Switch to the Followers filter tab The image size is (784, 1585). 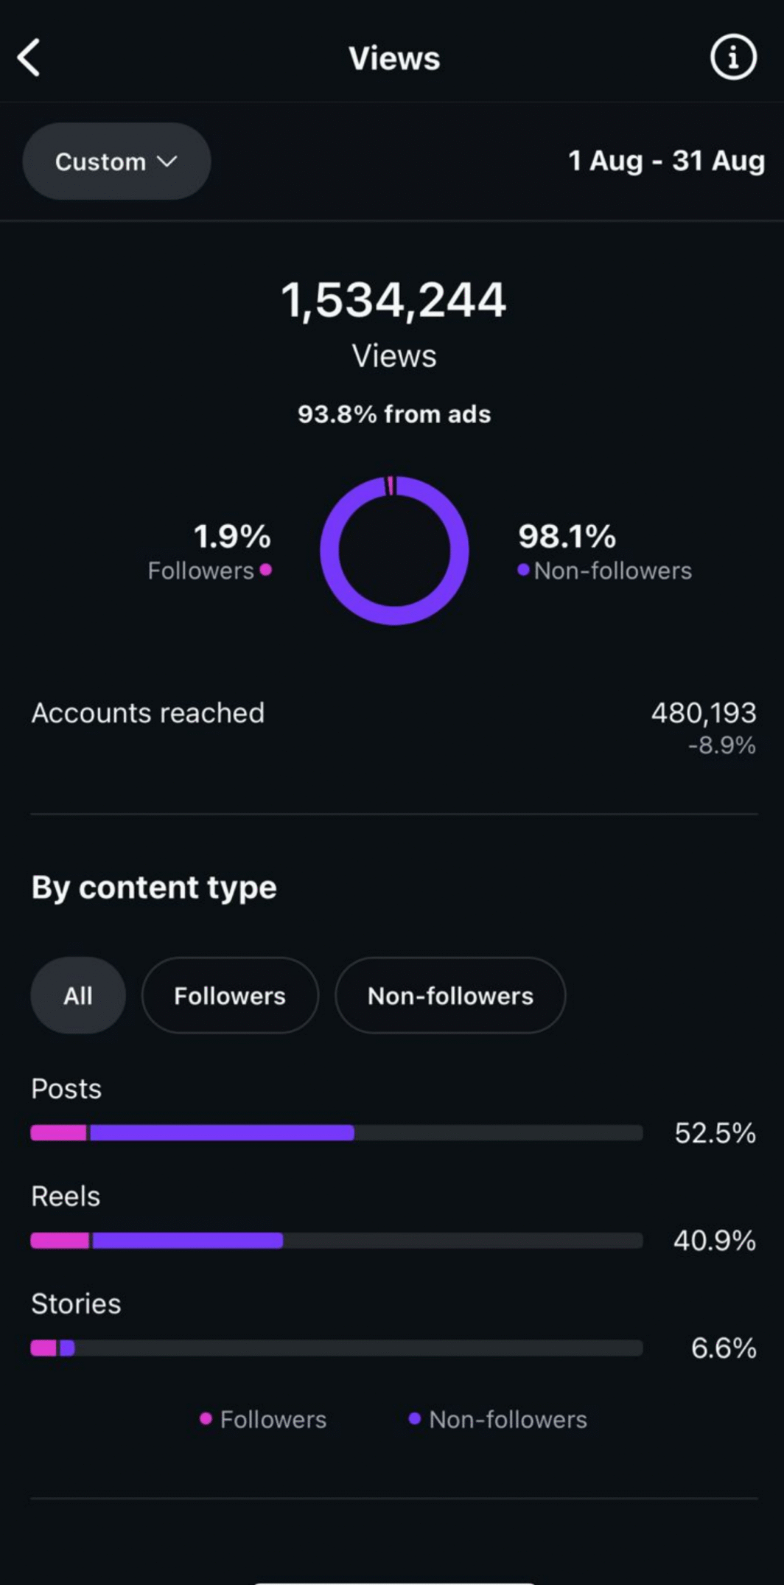pos(230,995)
